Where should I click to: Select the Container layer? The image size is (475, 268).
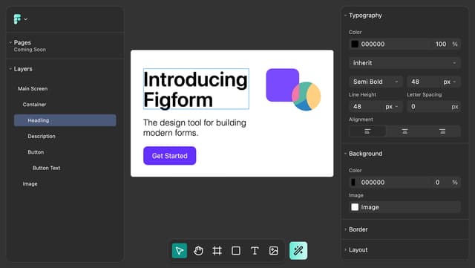[x=35, y=104]
